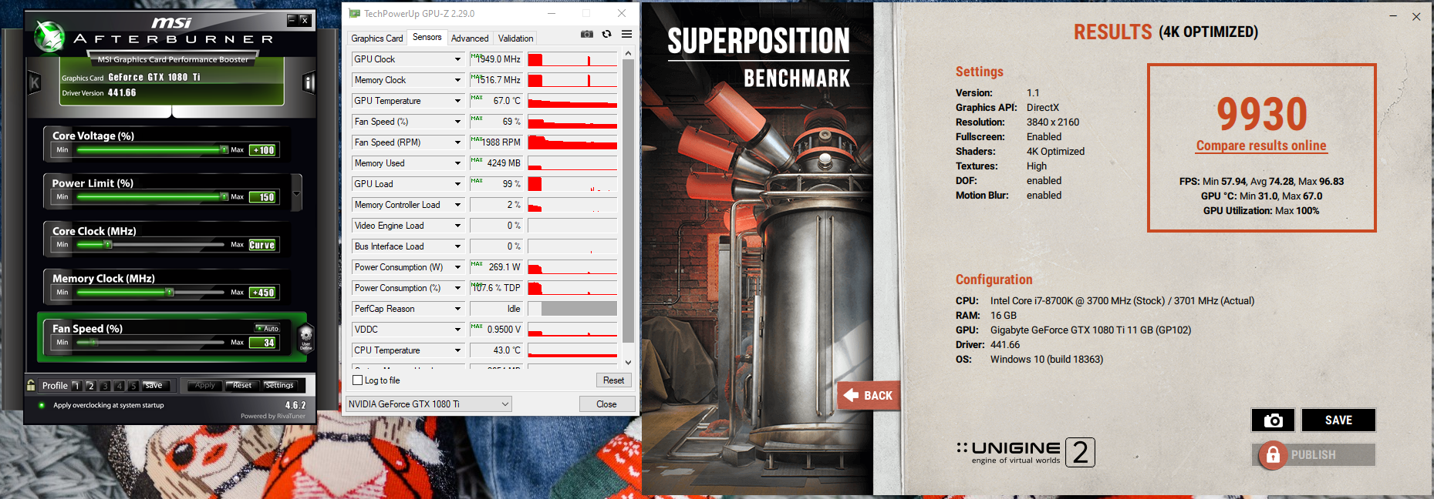
Task: Click the Core Clock slider handle
Action: 108,244
